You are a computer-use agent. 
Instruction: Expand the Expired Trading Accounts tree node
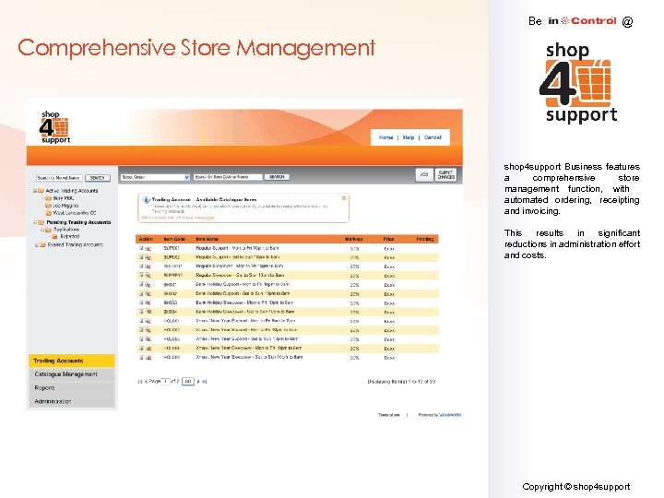coord(37,244)
